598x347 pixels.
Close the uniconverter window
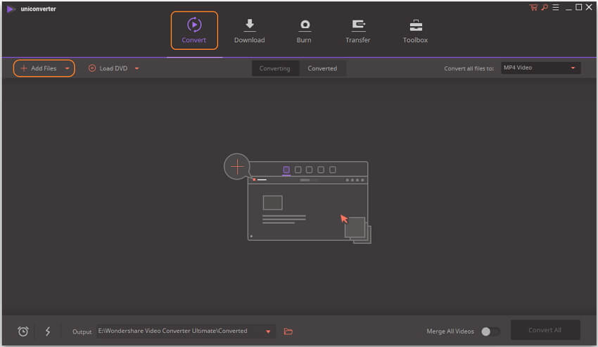590,7
